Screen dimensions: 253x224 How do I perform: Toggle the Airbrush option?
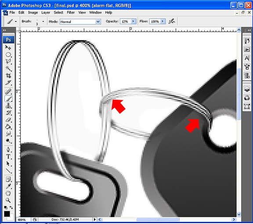pyautogui.click(x=172, y=22)
